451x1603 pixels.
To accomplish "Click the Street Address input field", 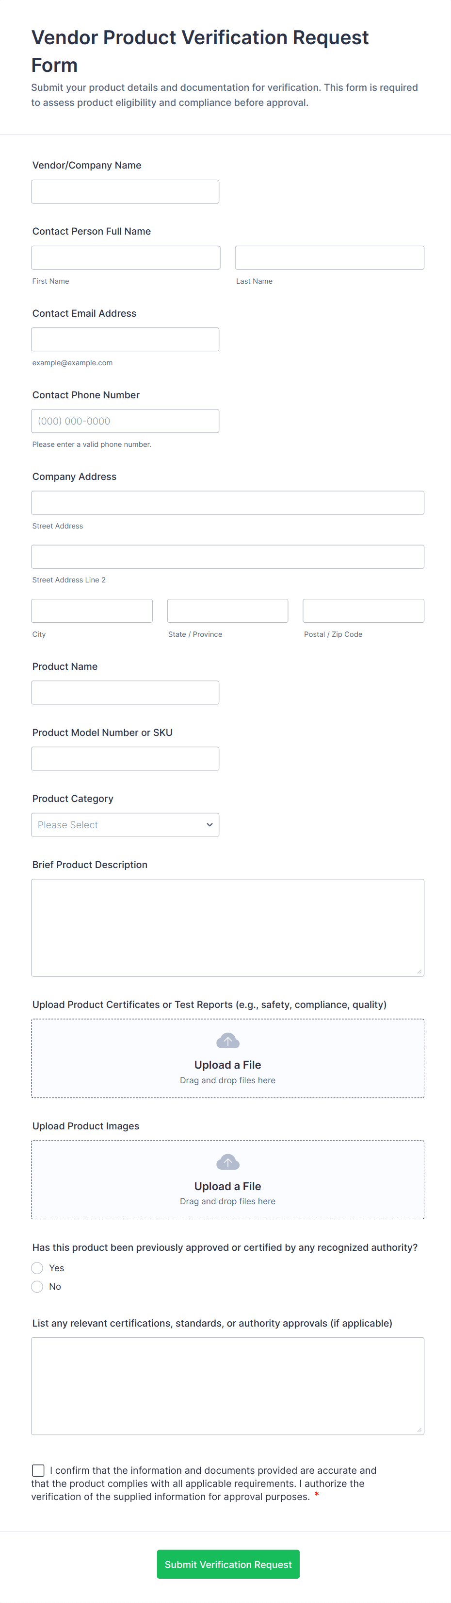I will click(227, 503).
